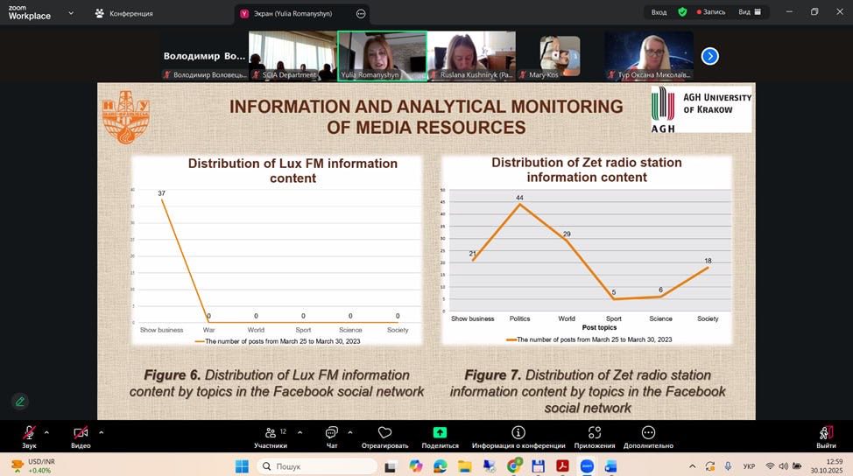Expand the video options arrow
The image size is (853, 476).
click(x=101, y=431)
